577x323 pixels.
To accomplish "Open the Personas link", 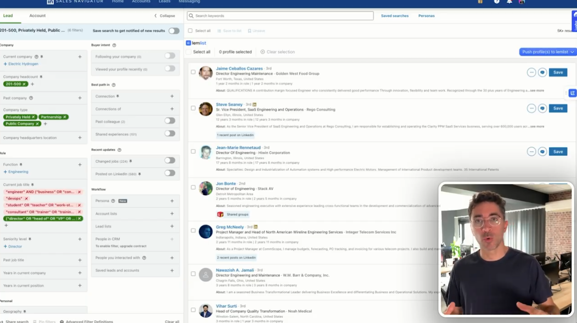I will click(426, 16).
